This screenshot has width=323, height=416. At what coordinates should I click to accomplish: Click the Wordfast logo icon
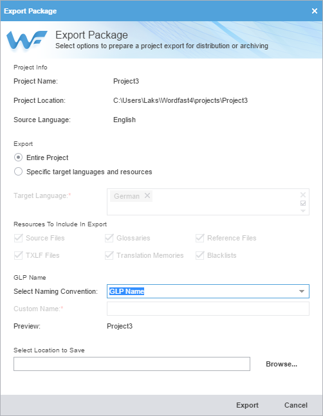point(27,40)
